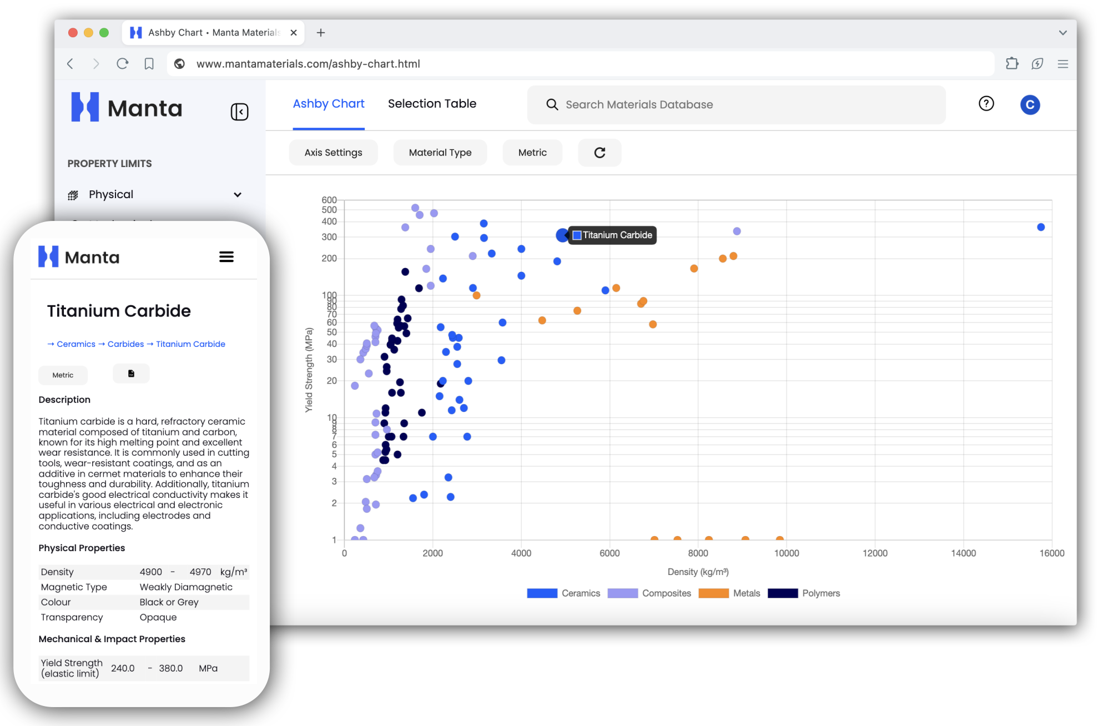1098x726 pixels.
Task: Open the tab list chevron at top right
Action: click(x=1062, y=33)
